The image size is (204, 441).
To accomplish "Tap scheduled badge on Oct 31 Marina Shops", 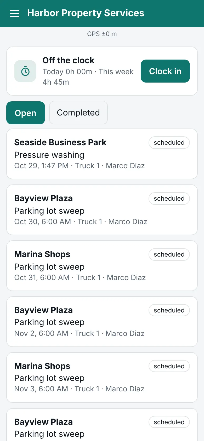I will 169,254.
